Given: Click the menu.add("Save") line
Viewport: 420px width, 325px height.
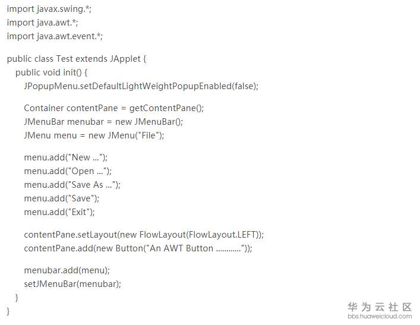Looking at the screenshot, I should (62, 198).
